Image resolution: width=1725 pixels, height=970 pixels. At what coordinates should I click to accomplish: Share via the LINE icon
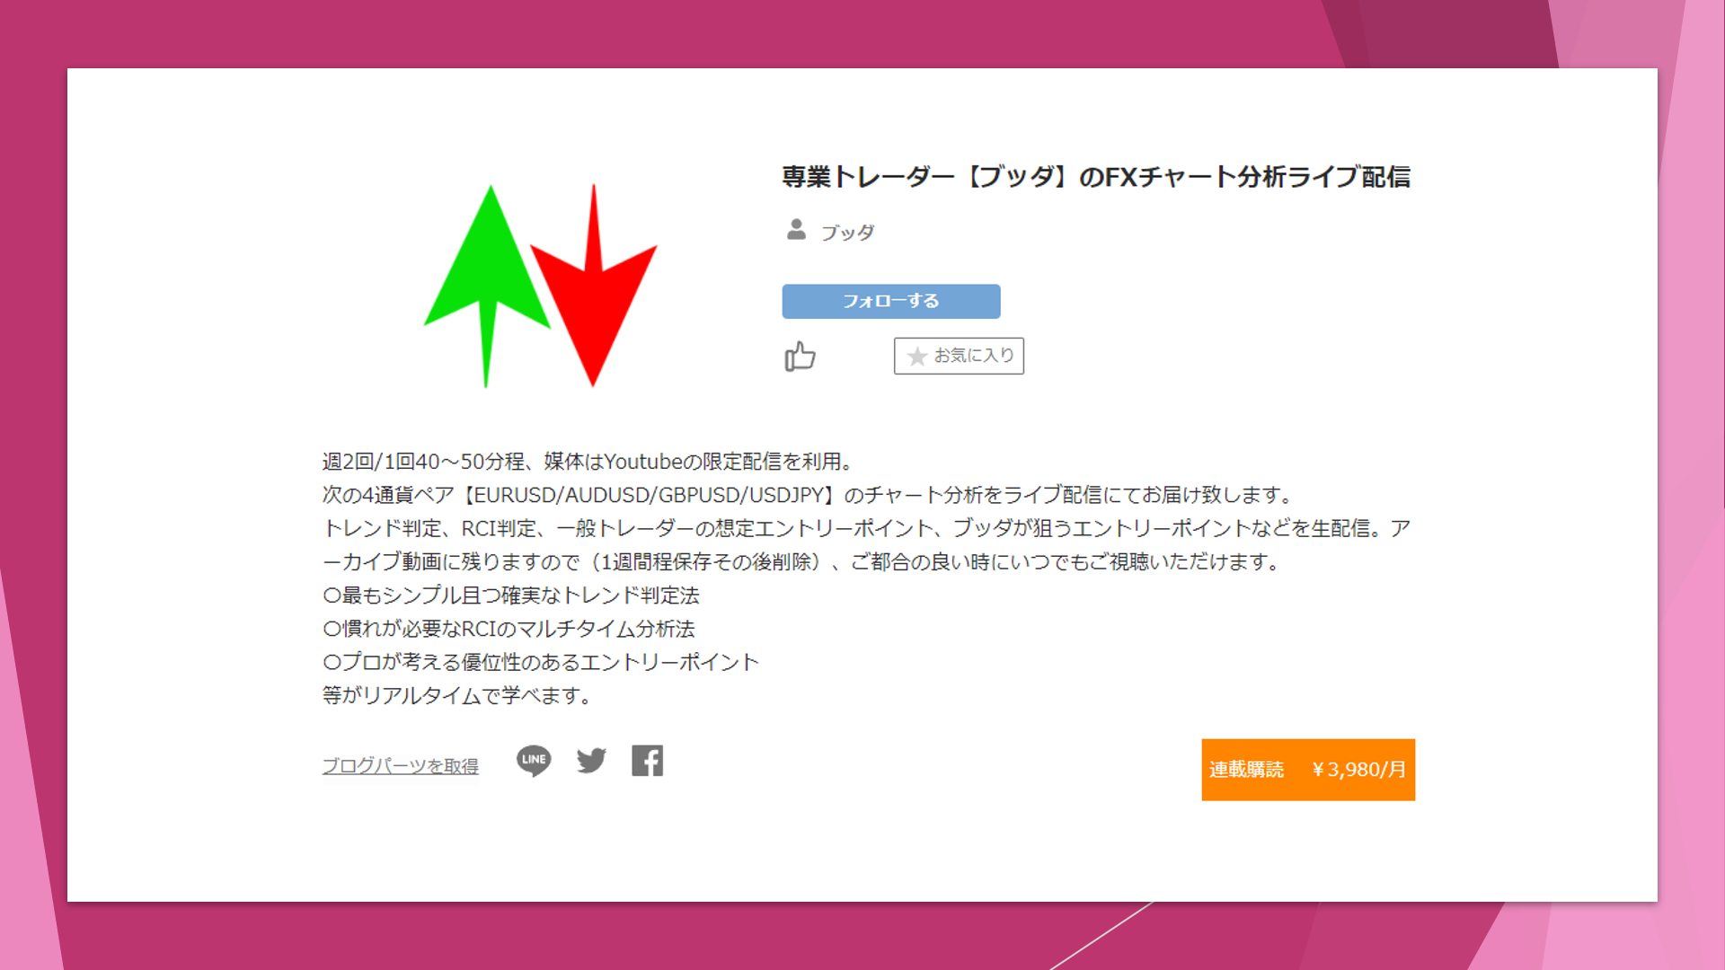[x=534, y=761]
